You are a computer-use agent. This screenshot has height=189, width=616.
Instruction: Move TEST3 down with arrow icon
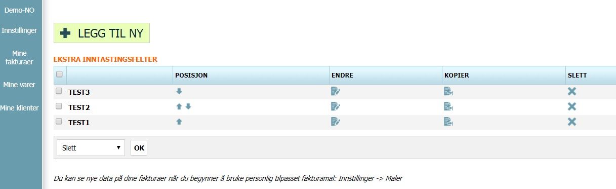coord(179,91)
